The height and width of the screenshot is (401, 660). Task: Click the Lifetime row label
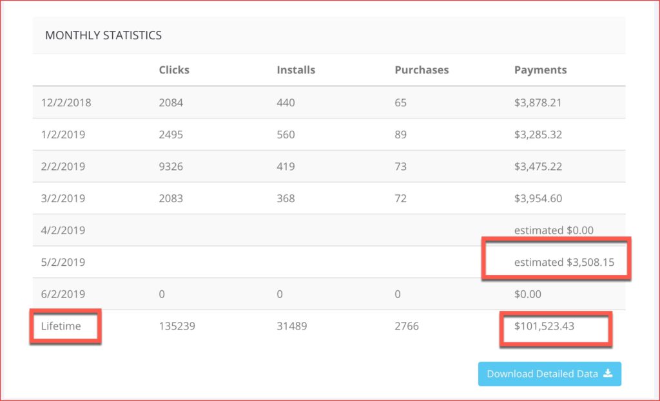point(61,326)
